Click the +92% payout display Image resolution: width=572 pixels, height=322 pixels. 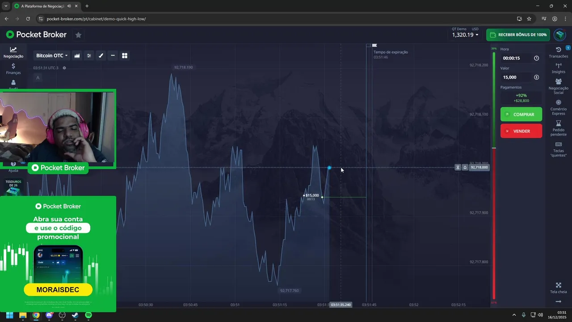point(521,95)
